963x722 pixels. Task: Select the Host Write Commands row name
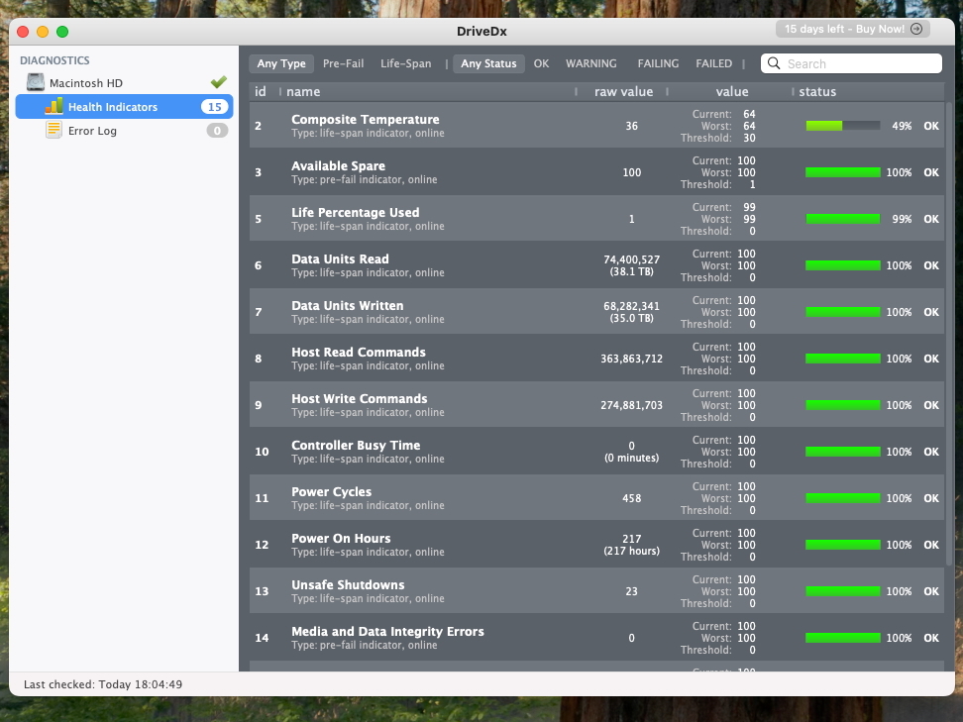[360, 399]
